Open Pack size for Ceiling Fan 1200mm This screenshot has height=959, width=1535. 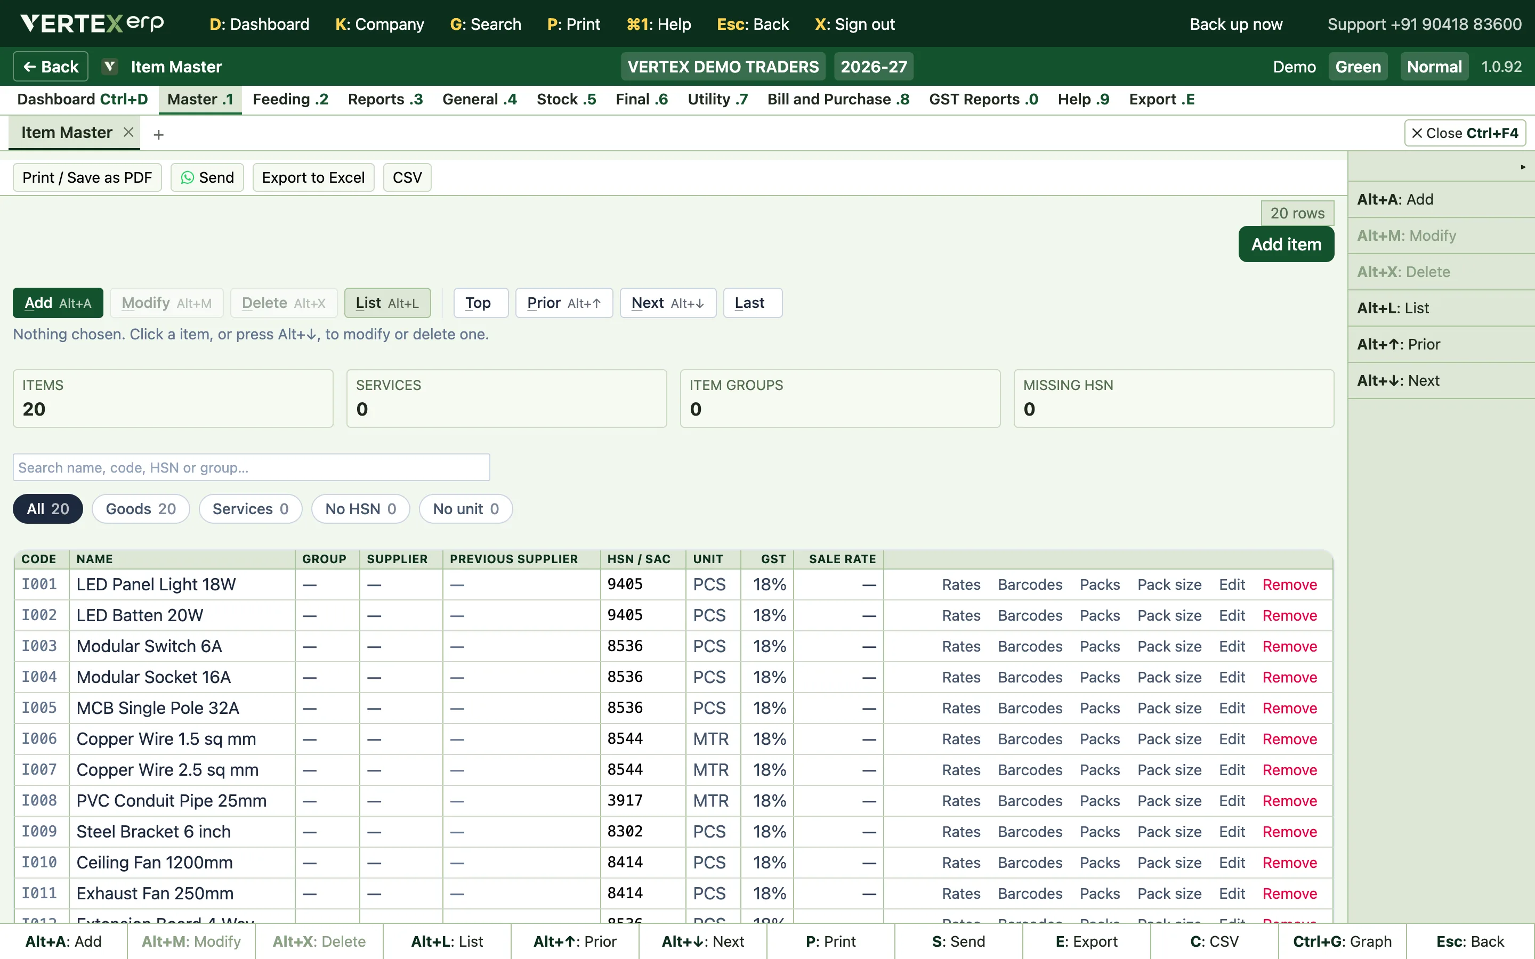[x=1169, y=863]
